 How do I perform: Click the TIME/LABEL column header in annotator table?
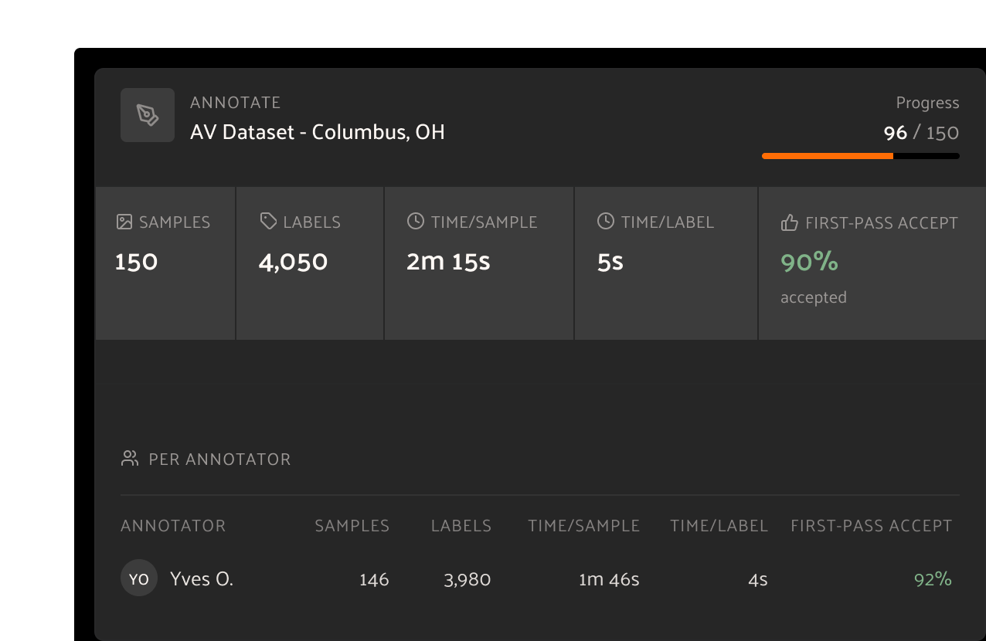tap(719, 526)
